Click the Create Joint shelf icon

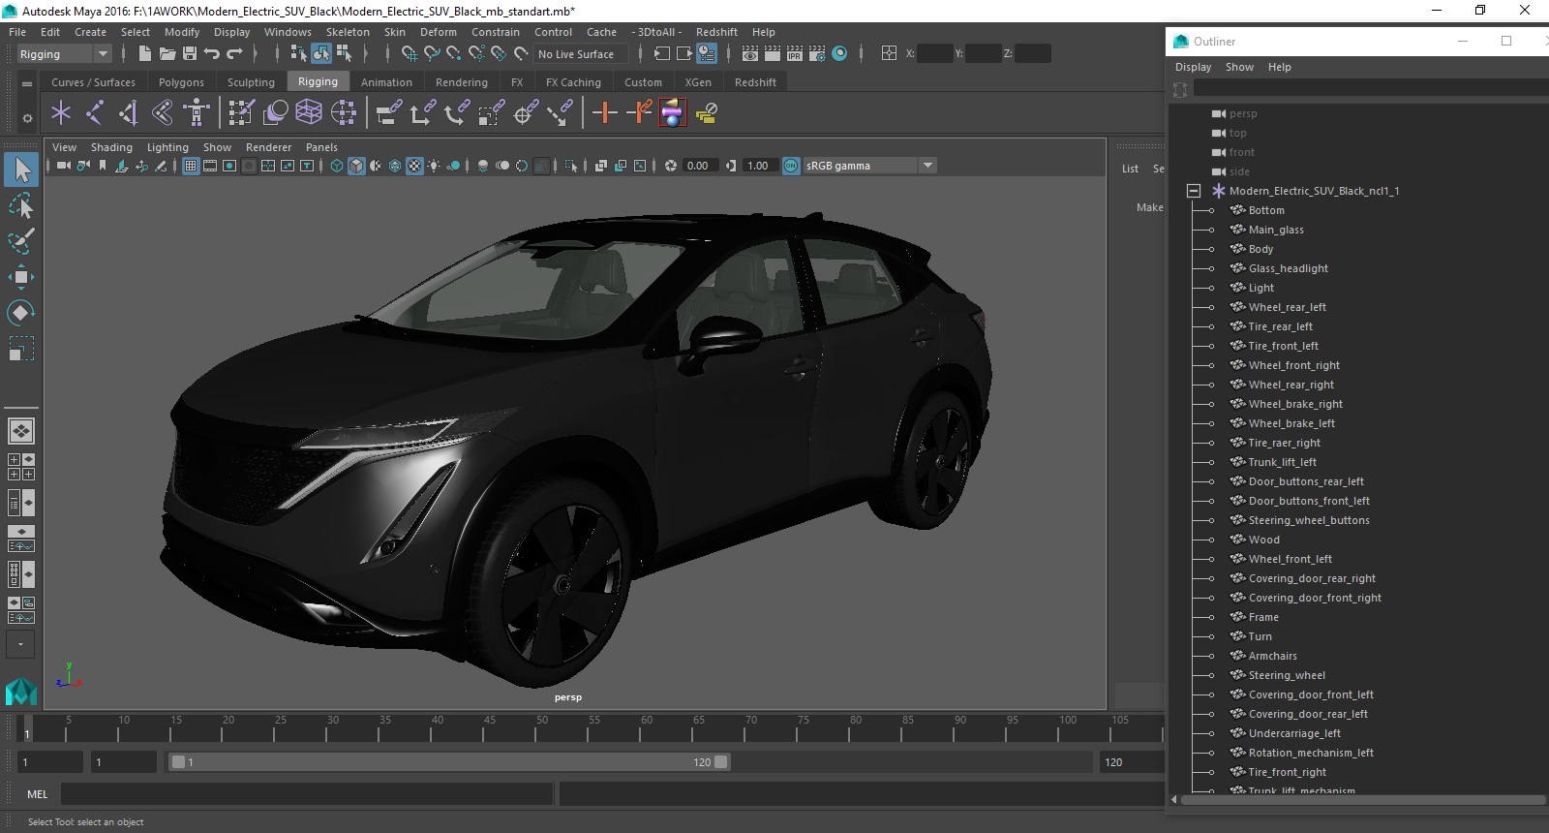point(94,113)
